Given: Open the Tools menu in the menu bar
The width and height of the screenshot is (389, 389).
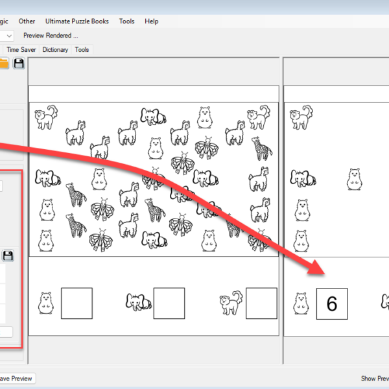Looking at the screenshot, I should pyautogui.click(x=126, y=21).
